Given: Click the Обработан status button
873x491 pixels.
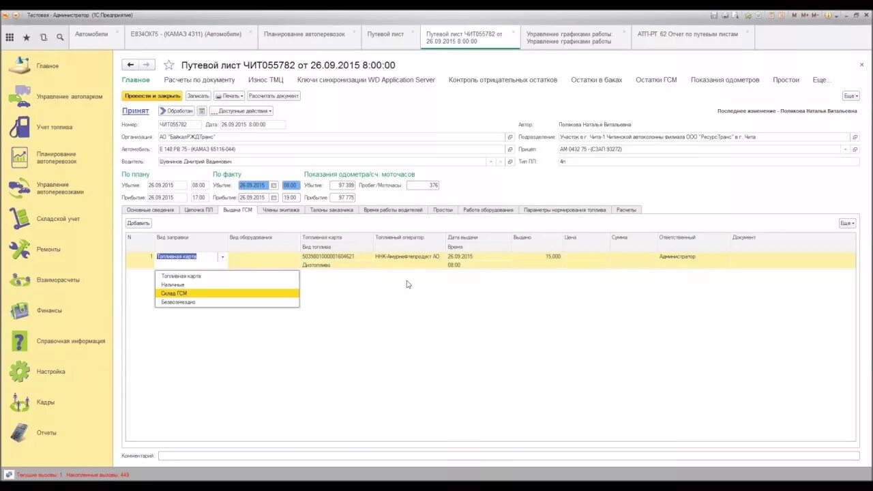Looking at the screenshot, I should (x=177, y=110).
